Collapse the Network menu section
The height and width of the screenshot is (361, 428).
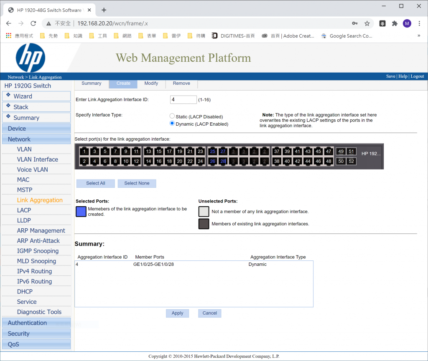[x=36, y=139]
